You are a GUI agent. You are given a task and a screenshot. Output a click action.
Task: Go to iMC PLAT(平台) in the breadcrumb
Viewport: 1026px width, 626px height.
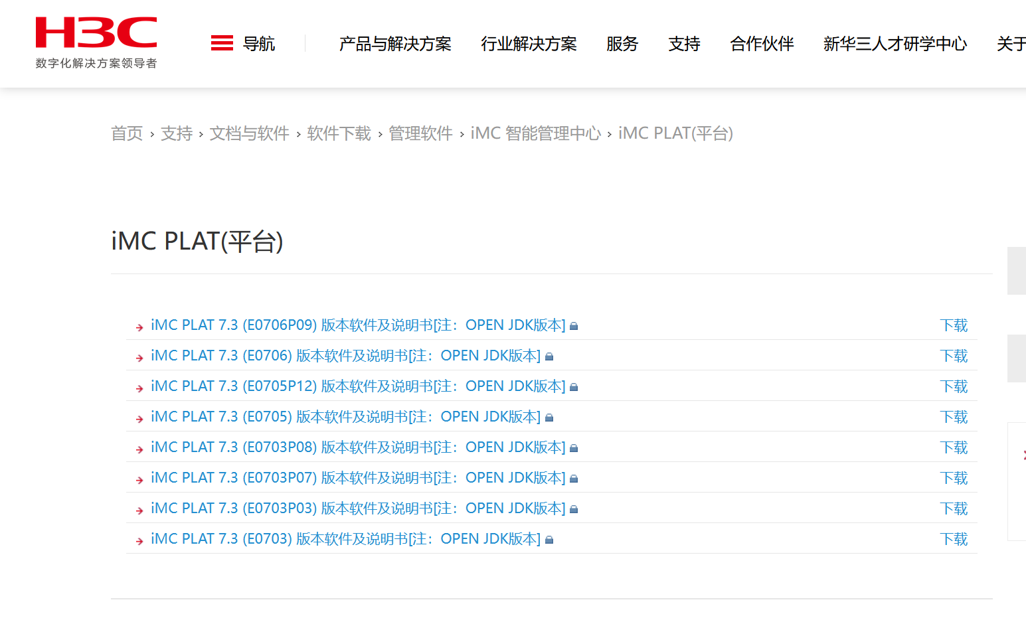(x=676, y=133)
